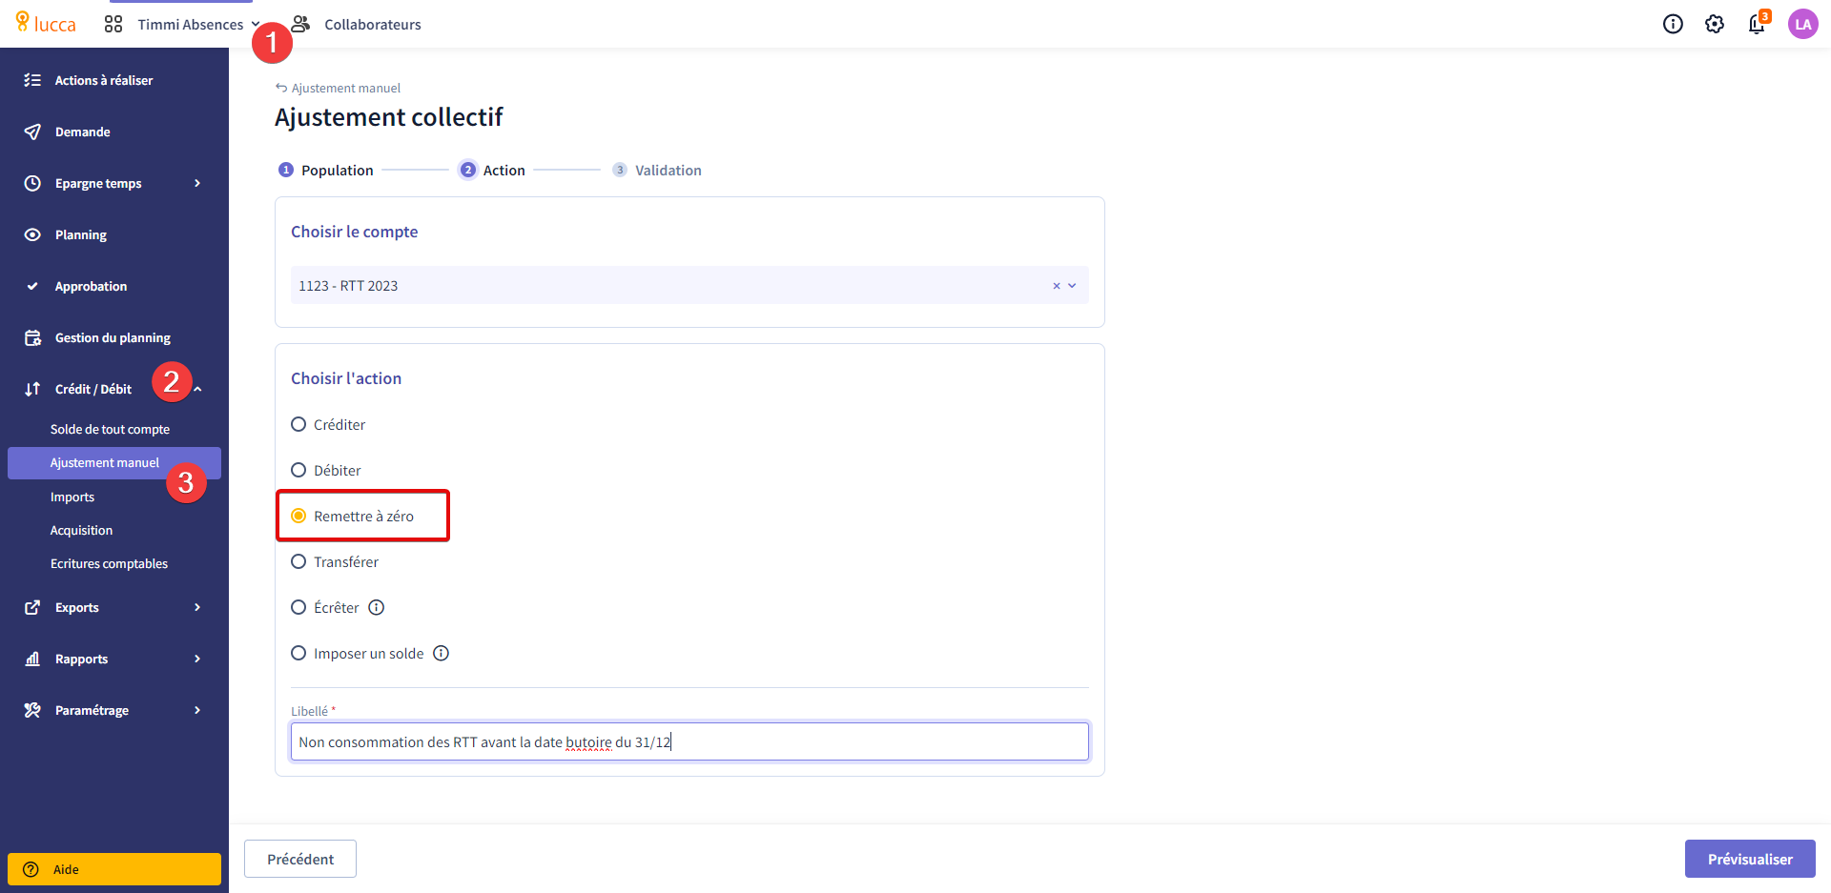
Task: Open Imports submenu item
Action: (114, 497)
